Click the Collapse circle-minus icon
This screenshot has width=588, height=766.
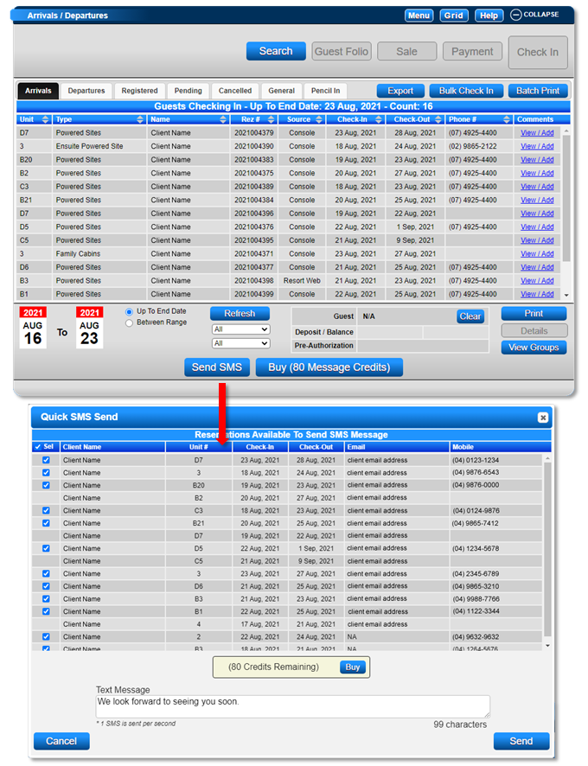point(515,15)
